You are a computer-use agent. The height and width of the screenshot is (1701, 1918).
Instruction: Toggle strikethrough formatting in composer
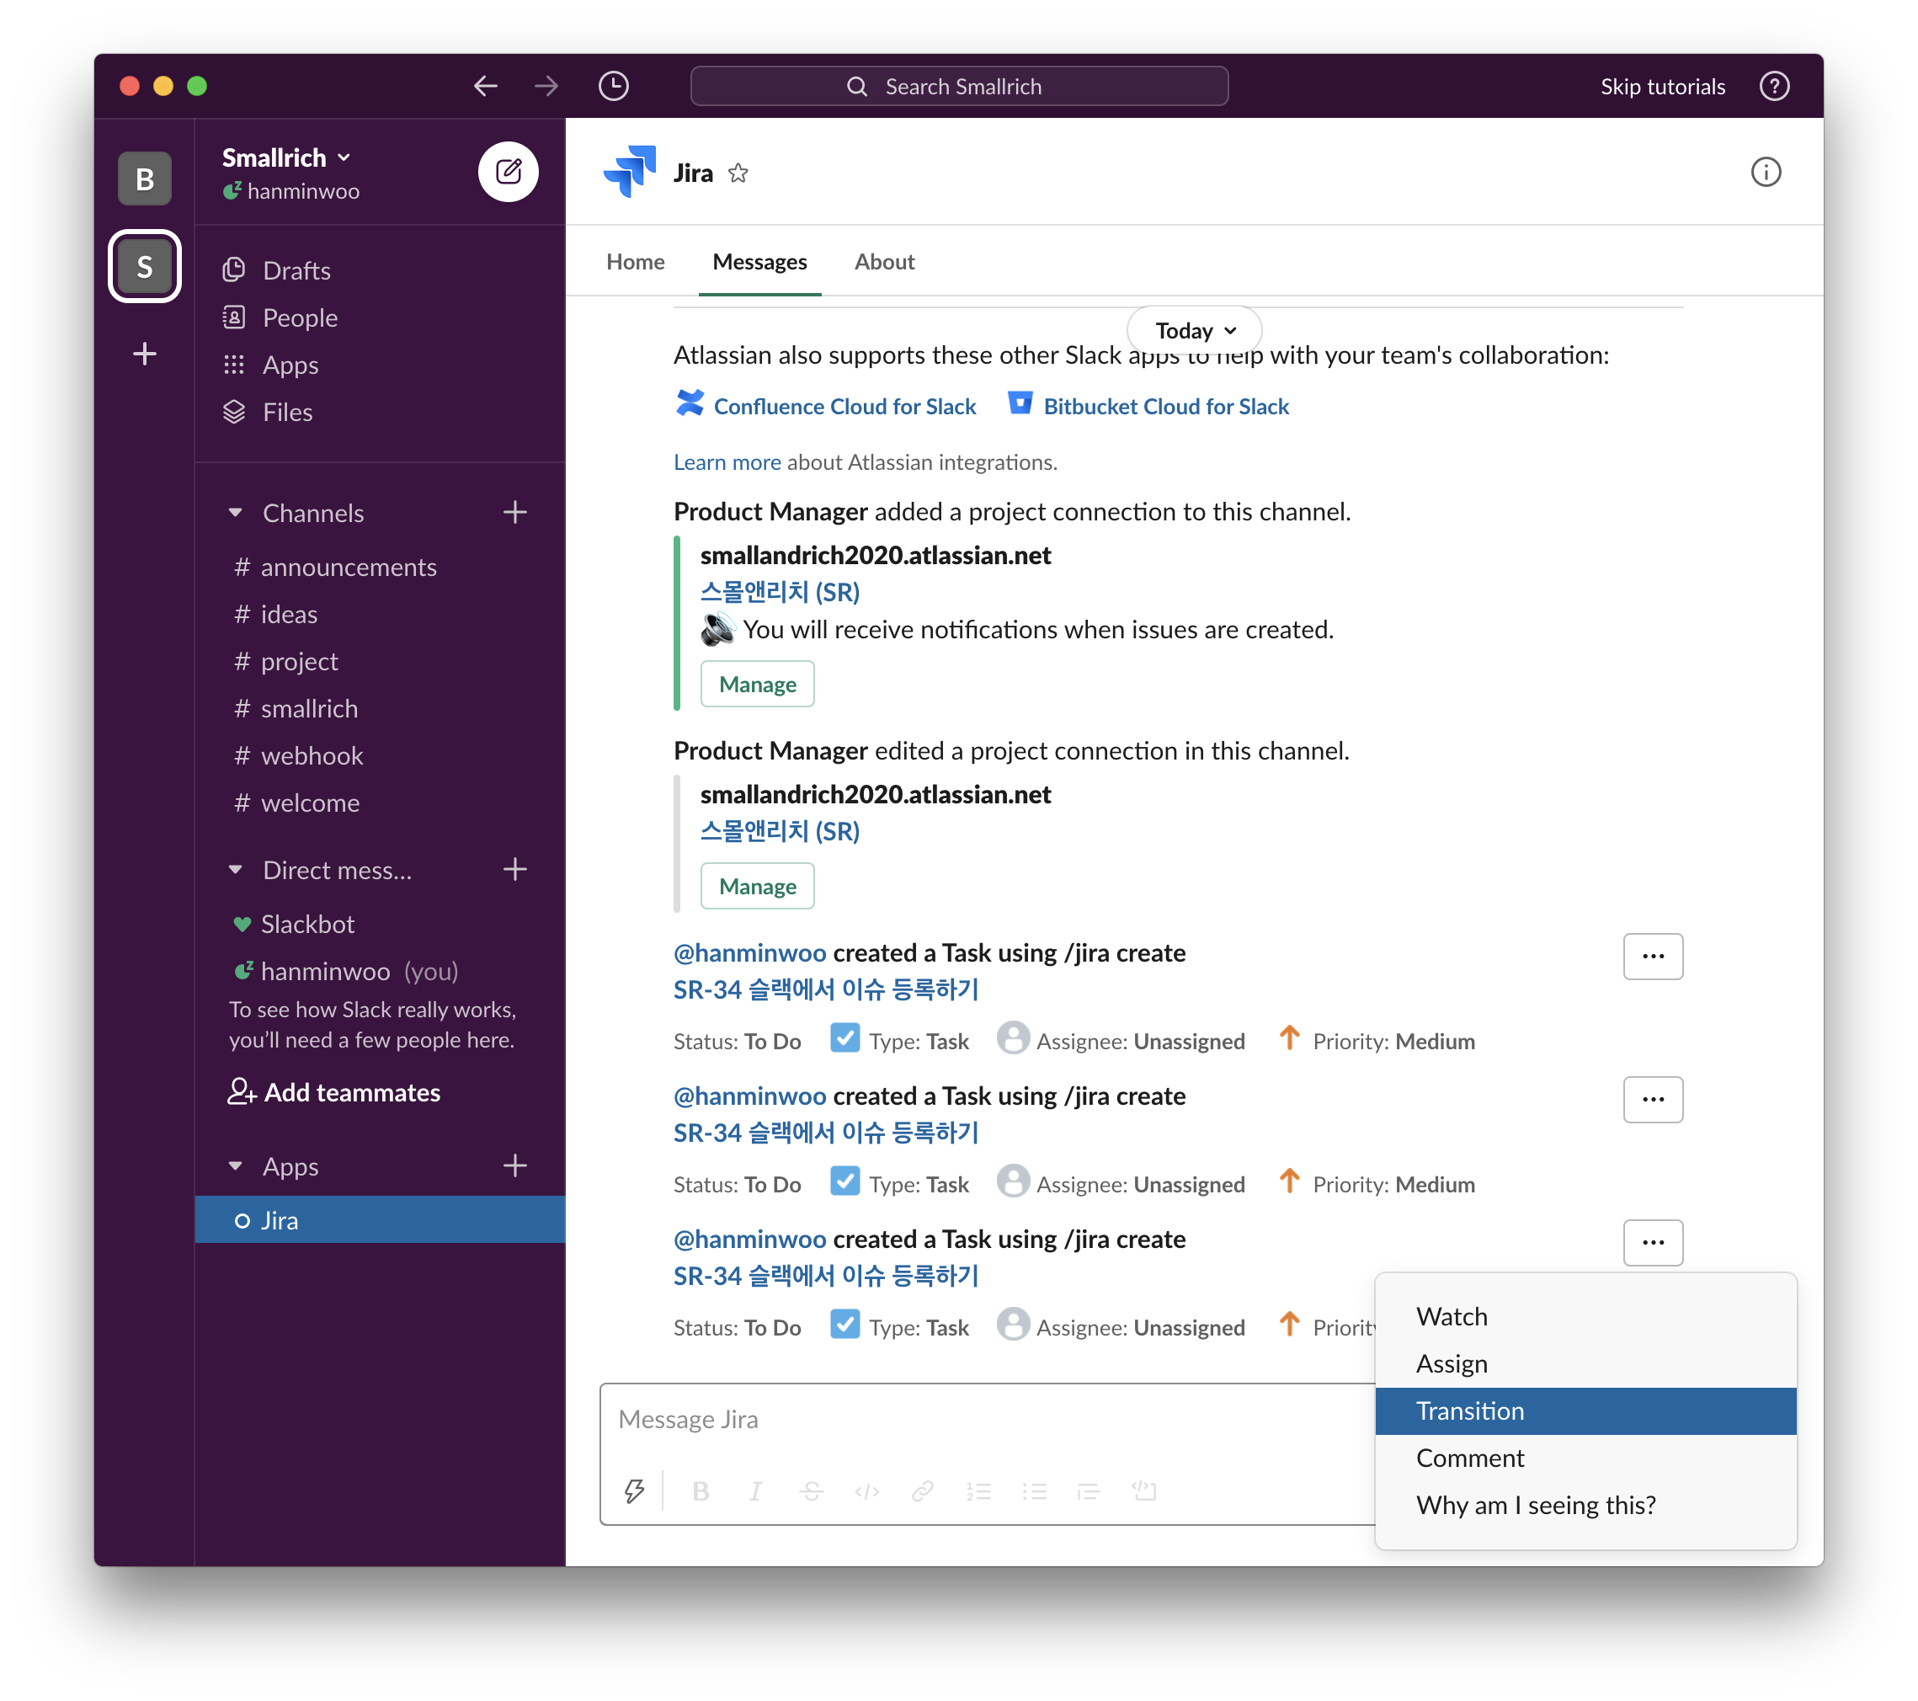pos(812,1490)
